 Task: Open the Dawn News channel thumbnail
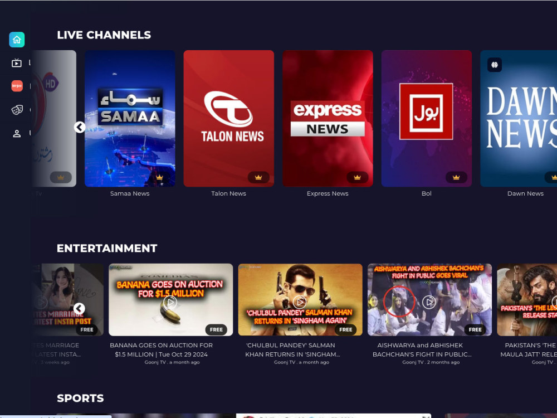(519, 118)
